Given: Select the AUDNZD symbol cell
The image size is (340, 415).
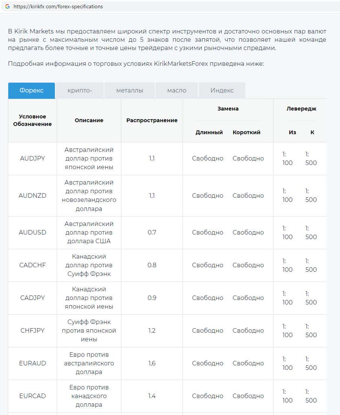Looking at the screenshot, I should [x=32, y=195].
